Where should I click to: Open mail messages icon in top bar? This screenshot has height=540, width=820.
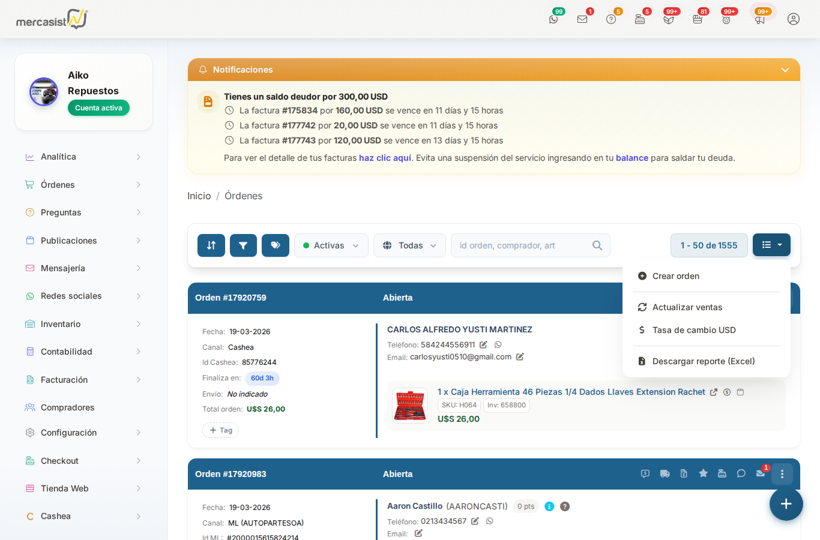tap(582, 19)
